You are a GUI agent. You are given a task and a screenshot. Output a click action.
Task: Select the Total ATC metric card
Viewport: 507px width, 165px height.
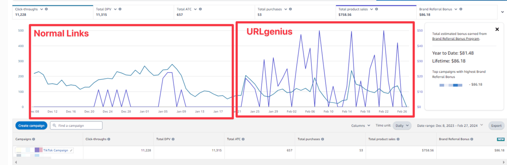point(214,12)
